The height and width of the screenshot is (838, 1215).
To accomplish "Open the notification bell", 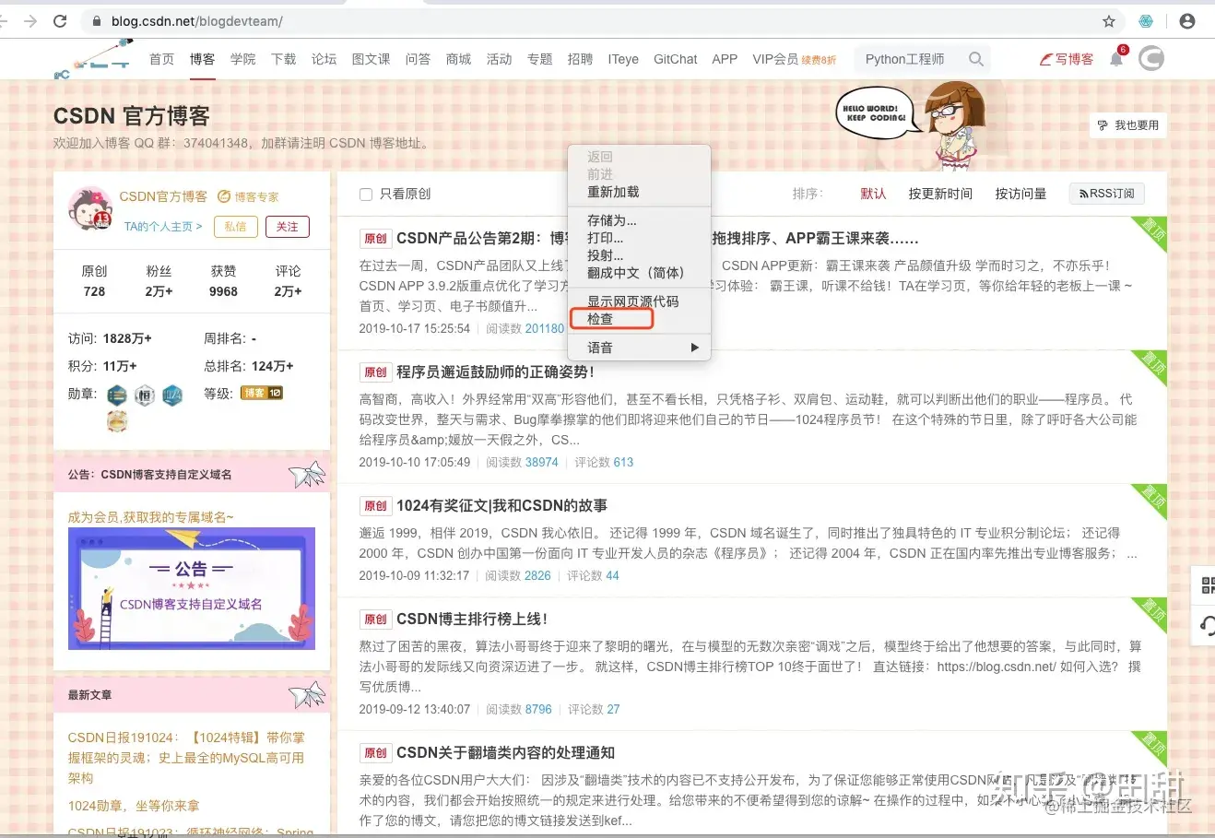I will tap(1116, 59).
